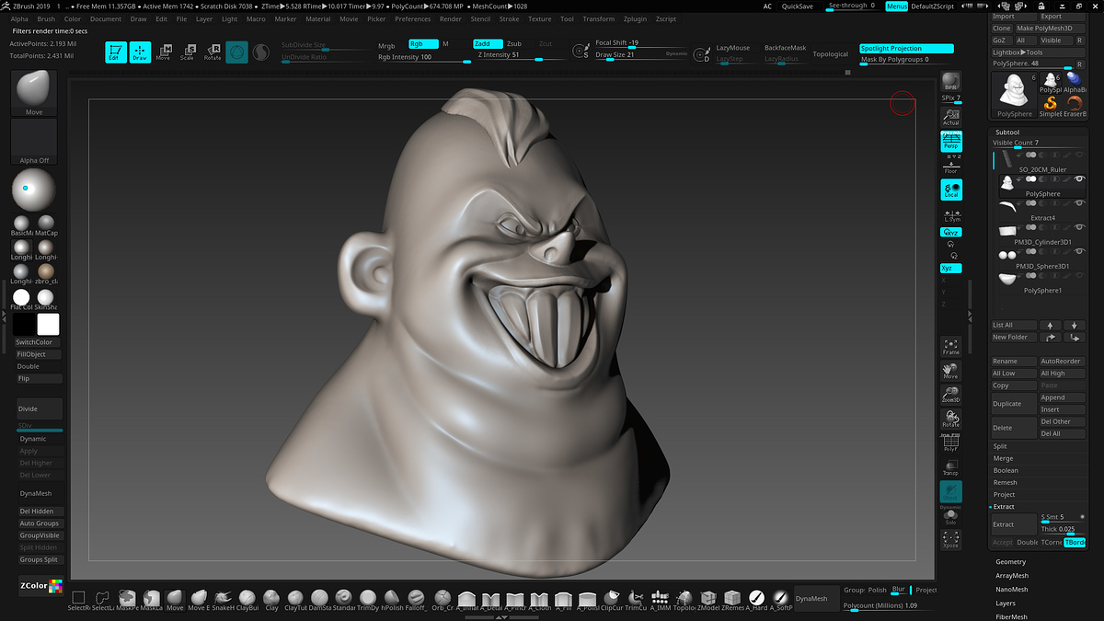The width and height of the screenshot is (1104, 621).
Task: Select the MaskPen brush
Action: (127, 599)
